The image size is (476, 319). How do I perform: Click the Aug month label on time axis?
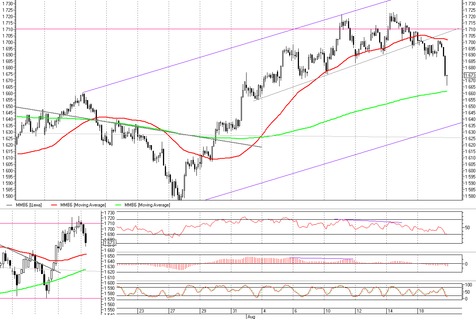point(251,316)
